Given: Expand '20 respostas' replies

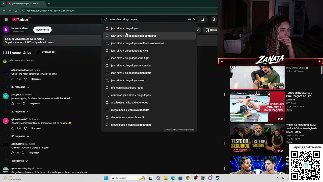Looking at the screenshot, I should 20,112.
